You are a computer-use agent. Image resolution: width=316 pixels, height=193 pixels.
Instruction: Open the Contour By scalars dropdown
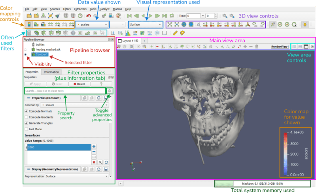(74, 105)
